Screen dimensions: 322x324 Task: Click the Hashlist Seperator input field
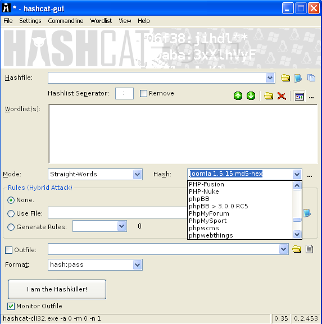point(124,93)
